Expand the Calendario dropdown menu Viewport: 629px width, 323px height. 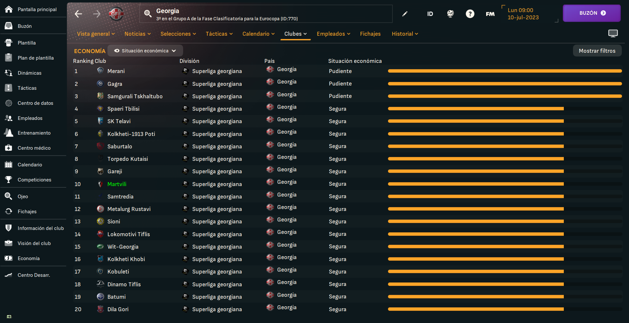coord(258,34)
